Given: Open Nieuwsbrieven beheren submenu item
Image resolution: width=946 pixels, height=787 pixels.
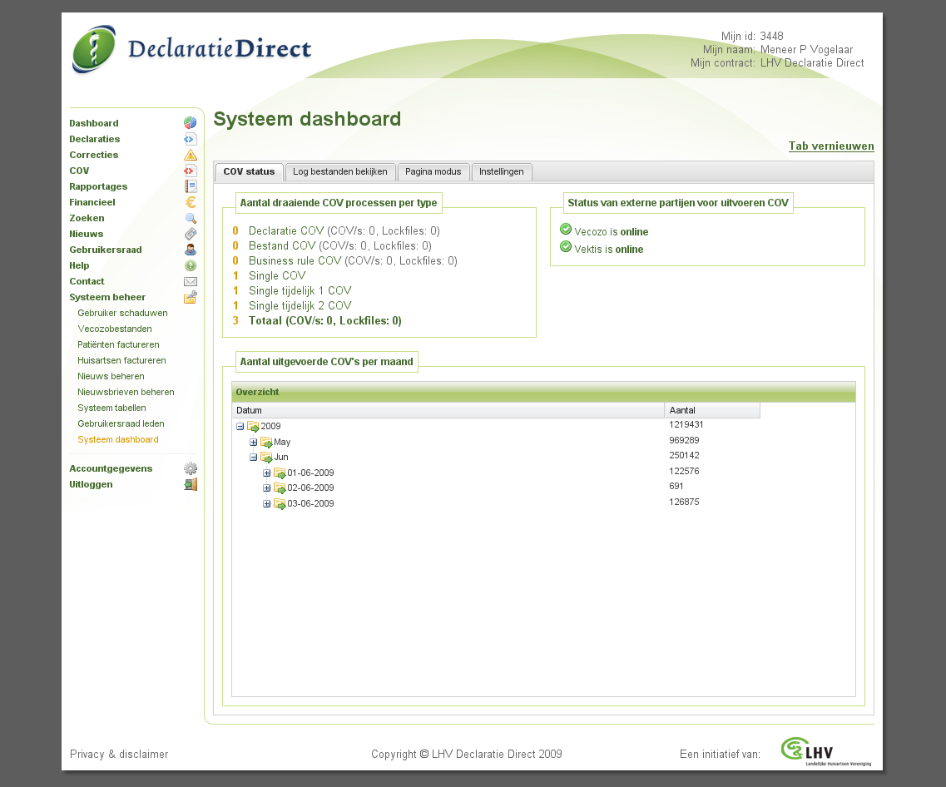Looking at the screenshot, I should (x=126, y=392).
